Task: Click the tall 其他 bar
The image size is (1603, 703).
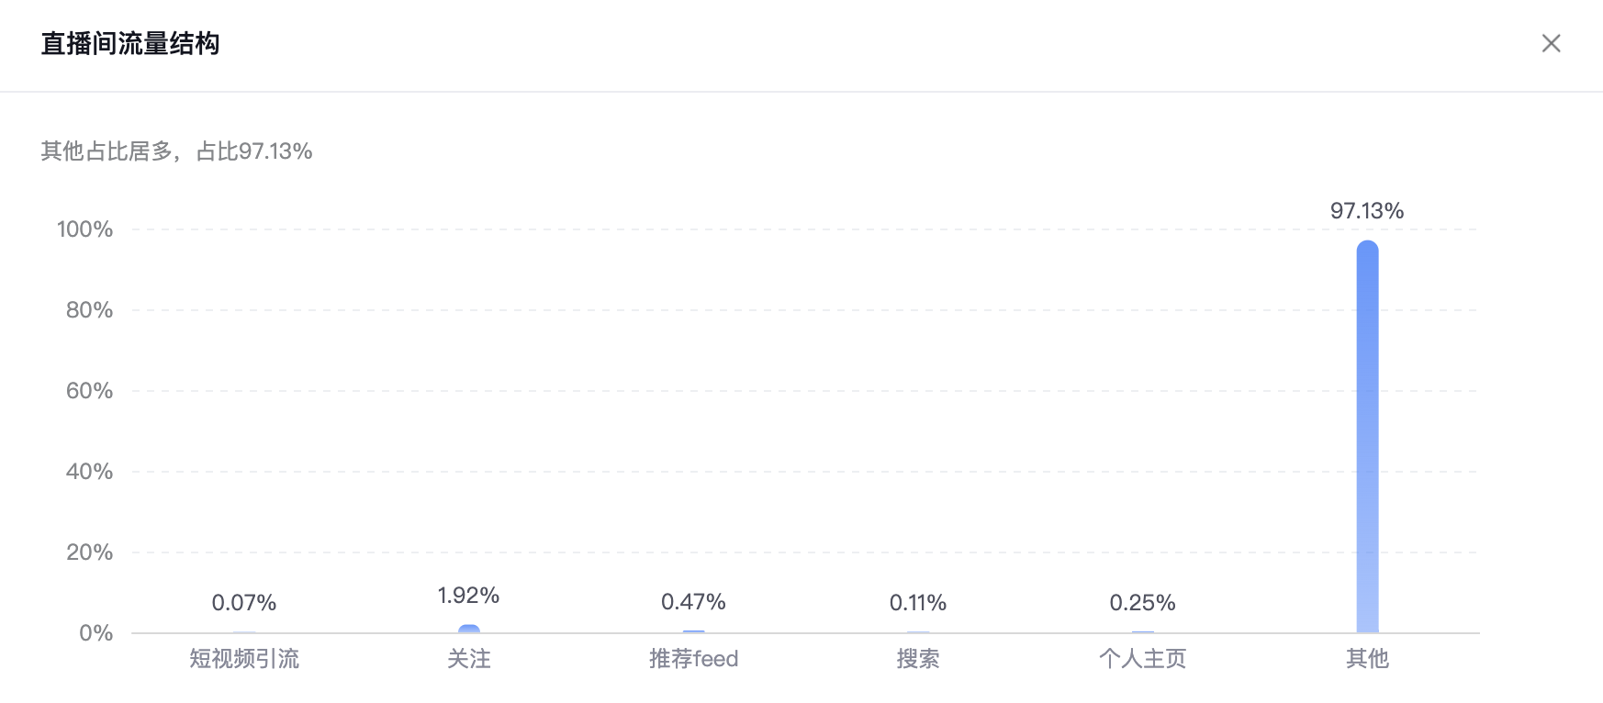Action: pyautogui.click(x=1367, y=437)
